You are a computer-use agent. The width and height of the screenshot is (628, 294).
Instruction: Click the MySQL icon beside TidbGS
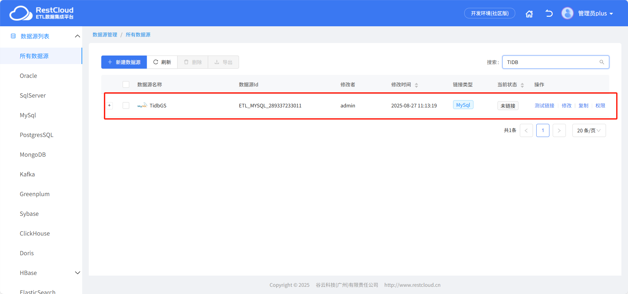click(142, 105)
